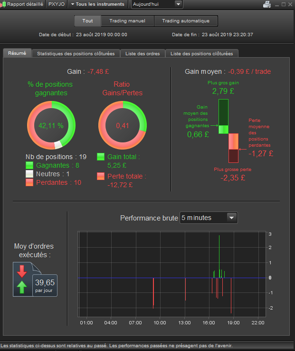Open the Liste des ordres tab
This screenshot has height=351, width=295.
point(143,53)
